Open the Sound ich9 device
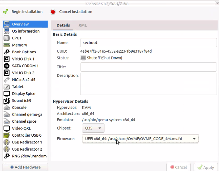219x171 pixels. point(21,101)
